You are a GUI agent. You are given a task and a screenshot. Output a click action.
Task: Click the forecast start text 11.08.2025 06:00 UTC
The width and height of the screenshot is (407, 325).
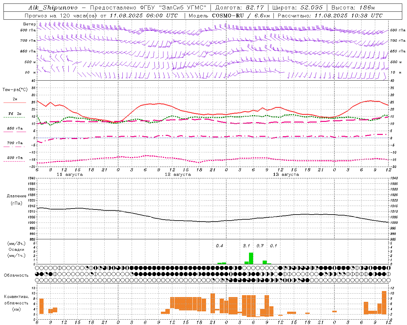click(144, 16)
